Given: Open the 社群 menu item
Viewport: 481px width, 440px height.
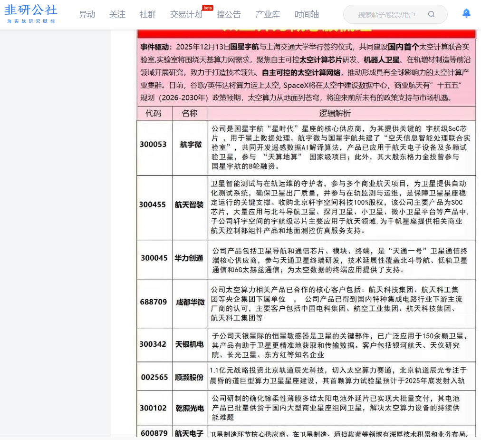Looking at the screenshot, I should (x=147, y=14).
